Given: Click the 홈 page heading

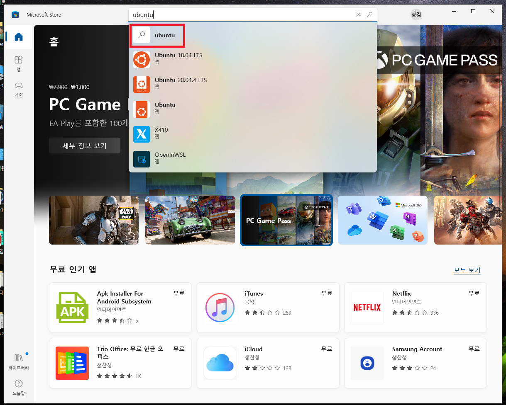Looking at the screenshot, I should [54, 41].
